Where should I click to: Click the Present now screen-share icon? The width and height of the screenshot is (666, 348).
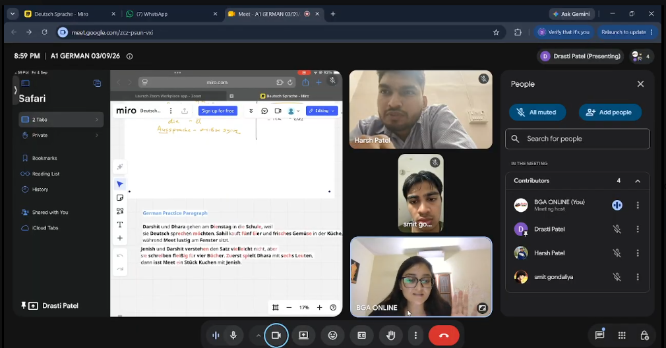[x=304, y=336]
